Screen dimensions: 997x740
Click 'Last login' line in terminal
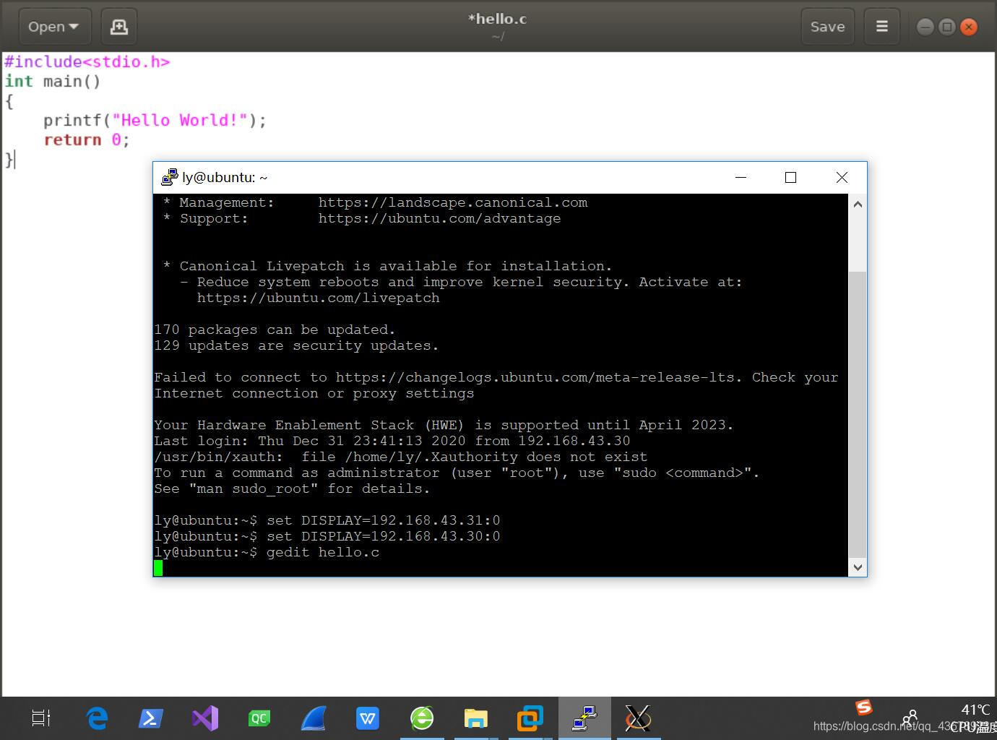[x=392, y=441]
